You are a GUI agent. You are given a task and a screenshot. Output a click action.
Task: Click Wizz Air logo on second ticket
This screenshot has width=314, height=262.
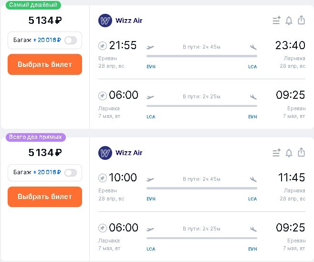(105, 153)
